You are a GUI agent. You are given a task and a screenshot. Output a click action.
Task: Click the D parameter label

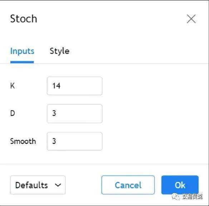click(13, 113)
